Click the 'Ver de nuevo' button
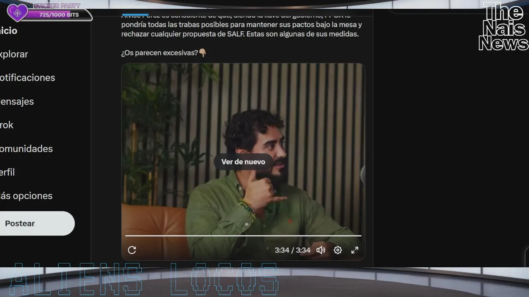Screen dimensions: 529x297 click(x=243, y=162)
